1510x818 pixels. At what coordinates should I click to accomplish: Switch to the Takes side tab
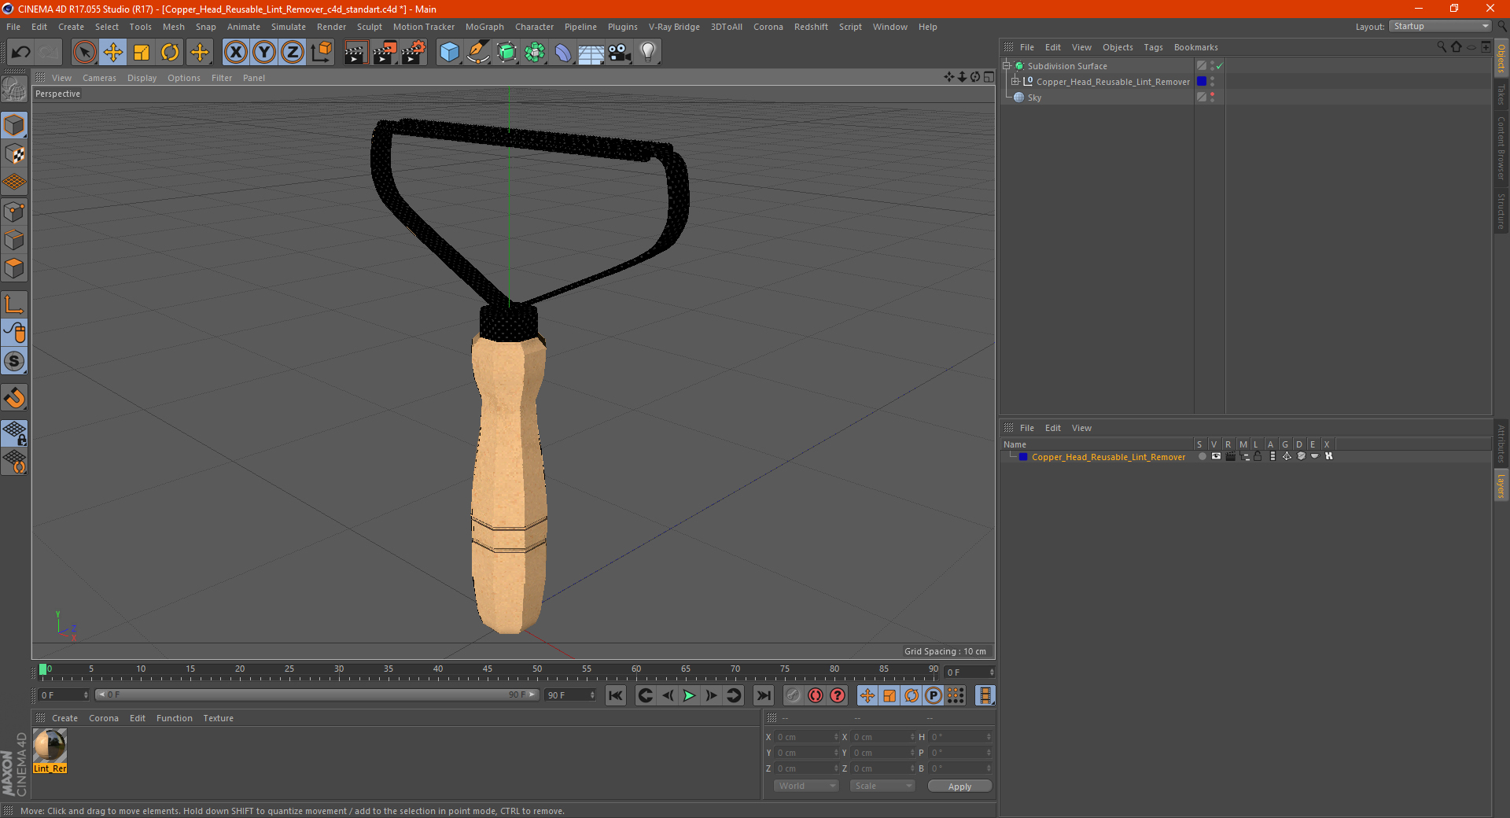click(x=1501, y=94)
